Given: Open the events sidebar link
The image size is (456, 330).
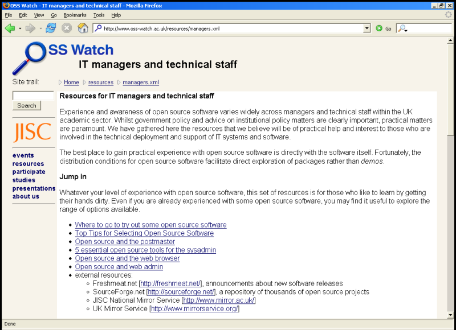Looking at the screenshot, I should [x=23, y=155].
